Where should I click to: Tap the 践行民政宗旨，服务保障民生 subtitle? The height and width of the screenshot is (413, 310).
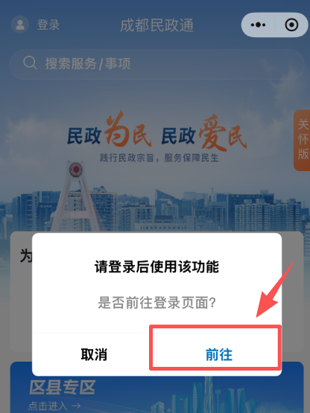click(x=159, y=158)
